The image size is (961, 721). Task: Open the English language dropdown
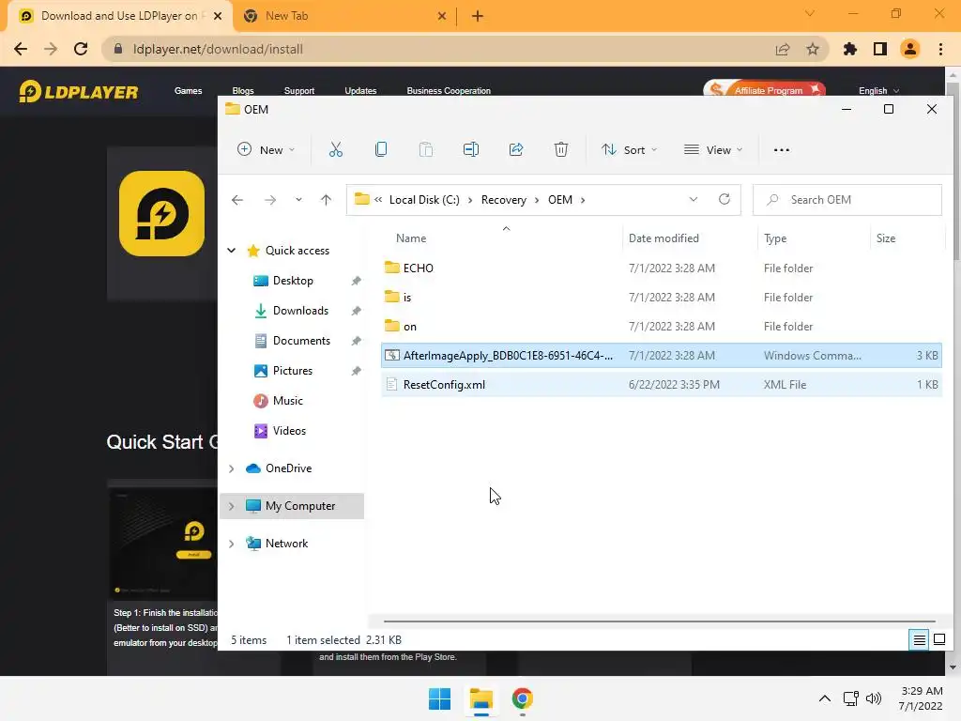coord(878,91)
